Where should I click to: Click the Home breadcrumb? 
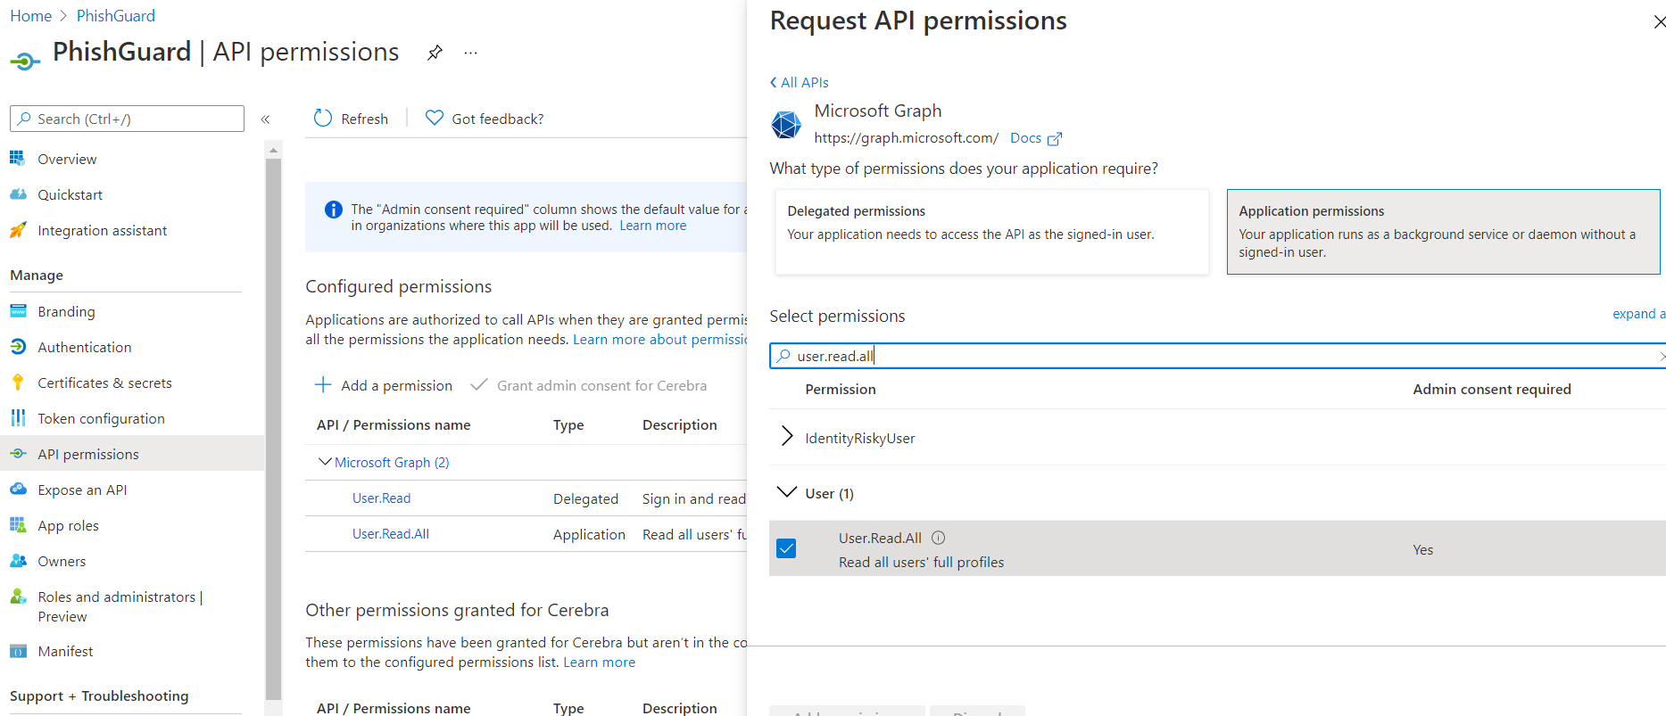pyautogui.click(x=30, y=16)
